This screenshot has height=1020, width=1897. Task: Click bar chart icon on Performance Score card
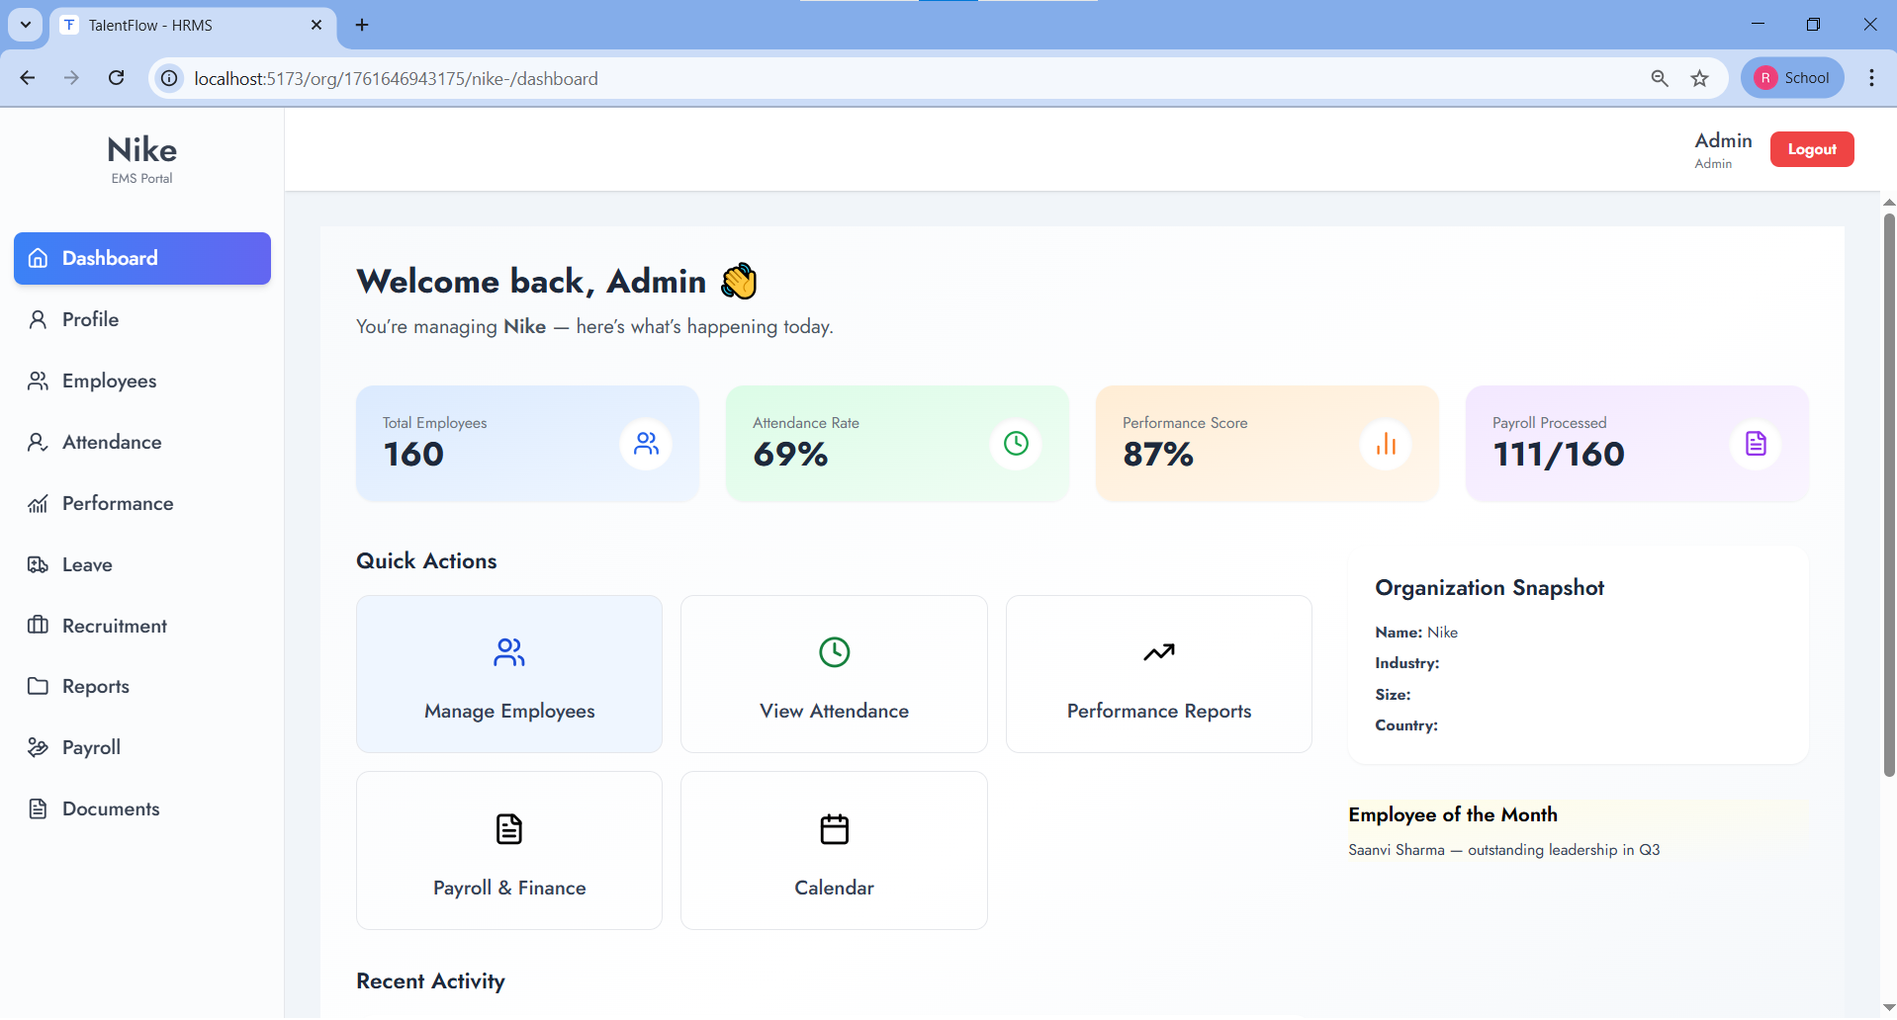(x=1386, y=444)
